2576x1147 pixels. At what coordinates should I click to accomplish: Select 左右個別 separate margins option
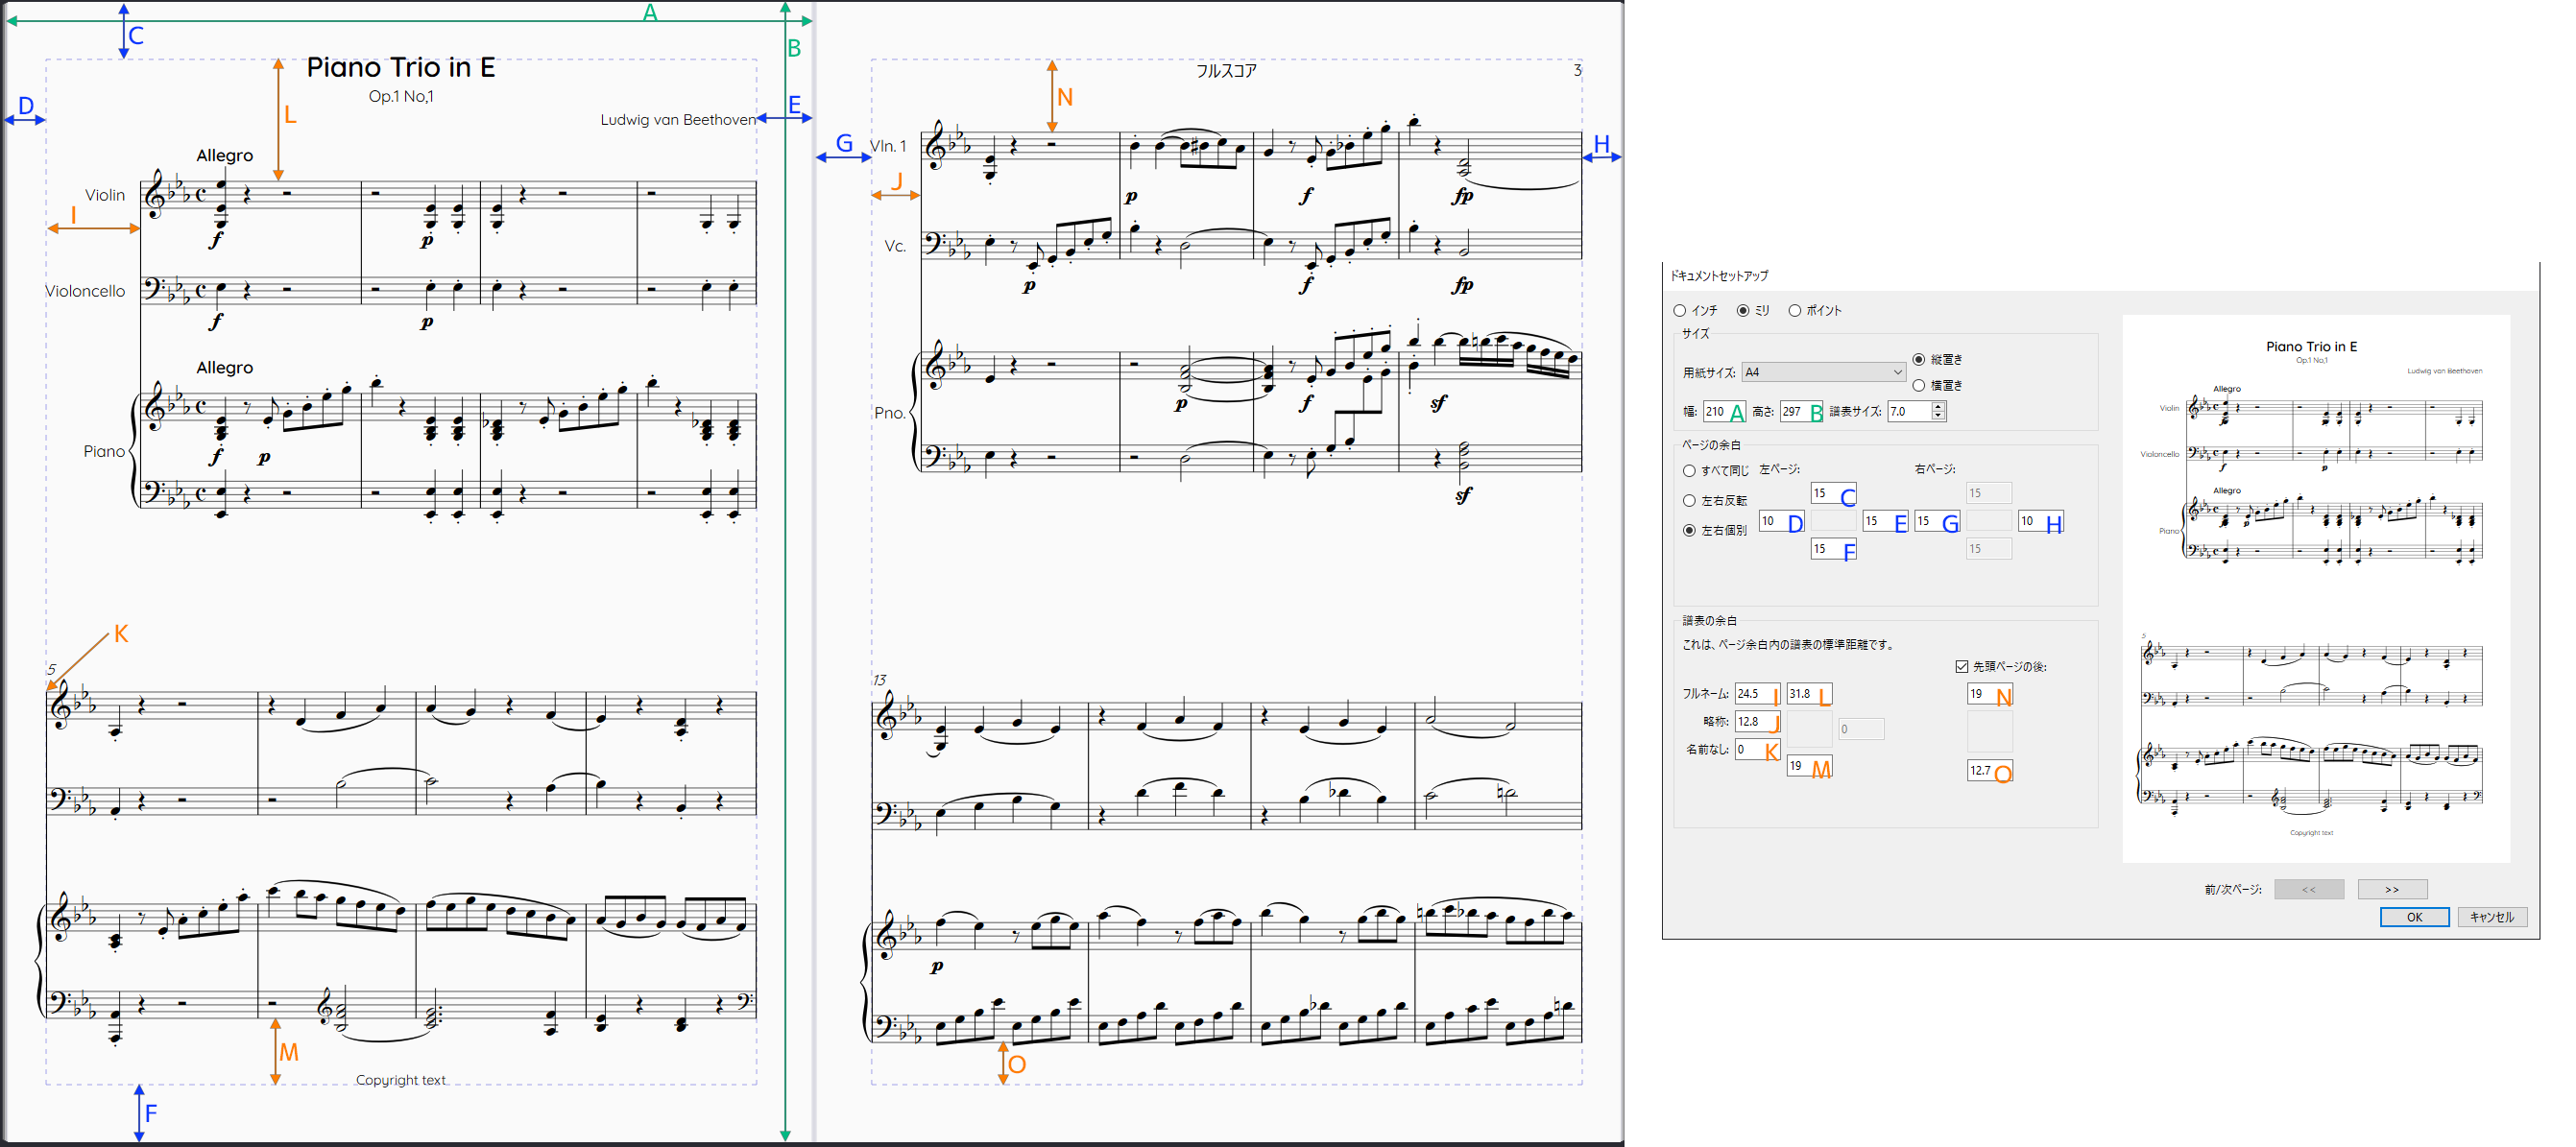[x=1689, y=531]
